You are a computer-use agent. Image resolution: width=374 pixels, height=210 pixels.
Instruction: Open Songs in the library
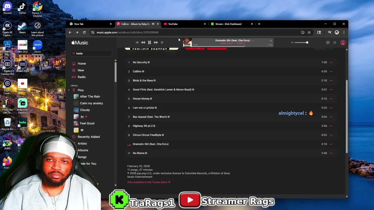82,157
